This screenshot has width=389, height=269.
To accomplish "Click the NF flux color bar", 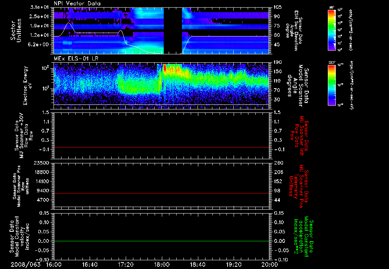I will click(x=332, y=30).
